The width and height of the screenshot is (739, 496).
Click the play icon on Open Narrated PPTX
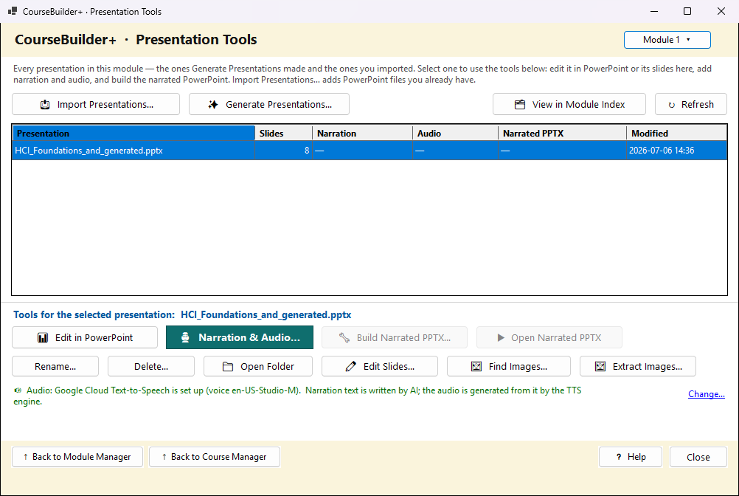[x=501, y=337]
